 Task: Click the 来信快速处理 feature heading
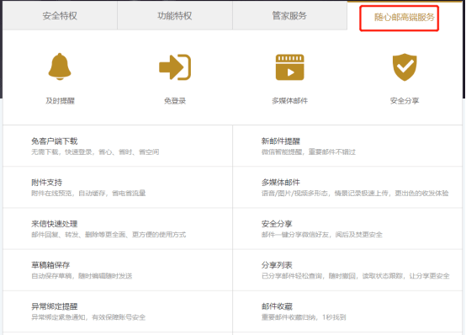click(x=55, y=224)
